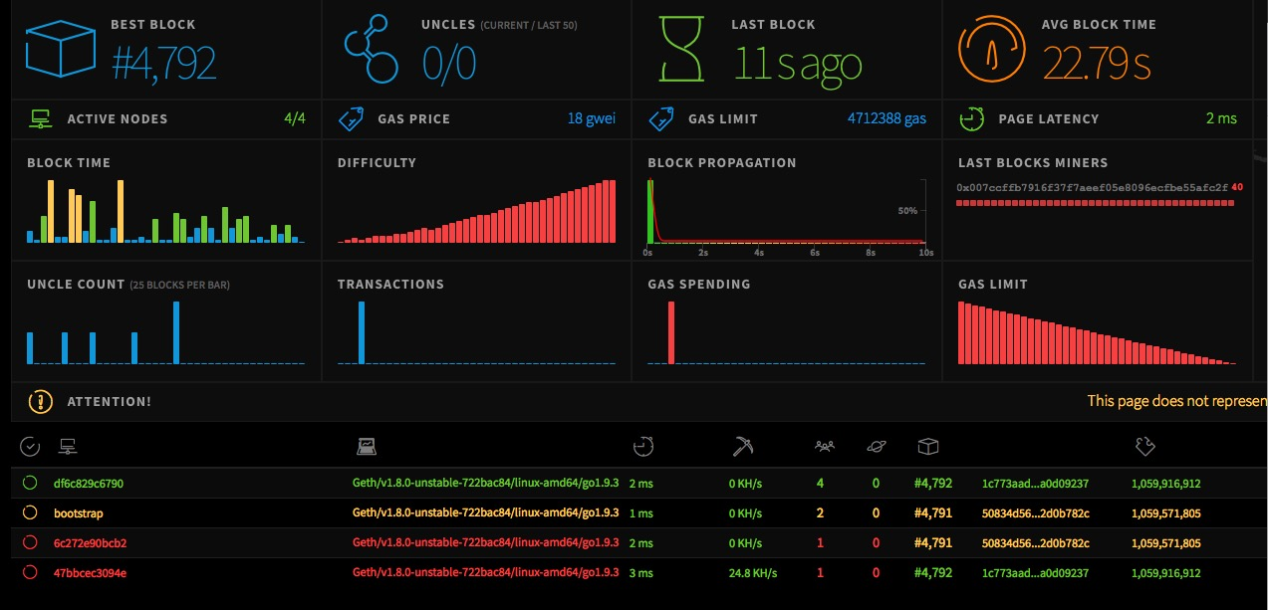Click the 0/0 uncles value
This screenshot has width=1268, height=610.
[x=449, y=64]
